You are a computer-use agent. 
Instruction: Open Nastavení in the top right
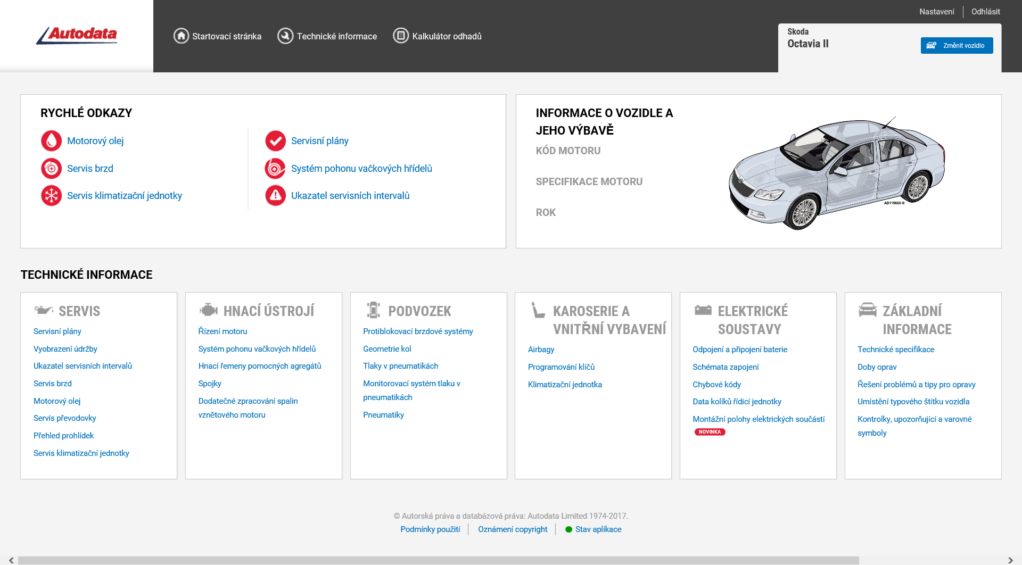point(936,12)
